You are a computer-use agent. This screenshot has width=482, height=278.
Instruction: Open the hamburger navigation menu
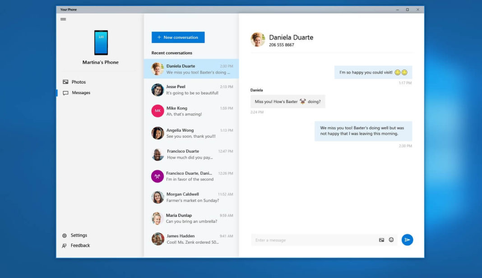[63, 19]
